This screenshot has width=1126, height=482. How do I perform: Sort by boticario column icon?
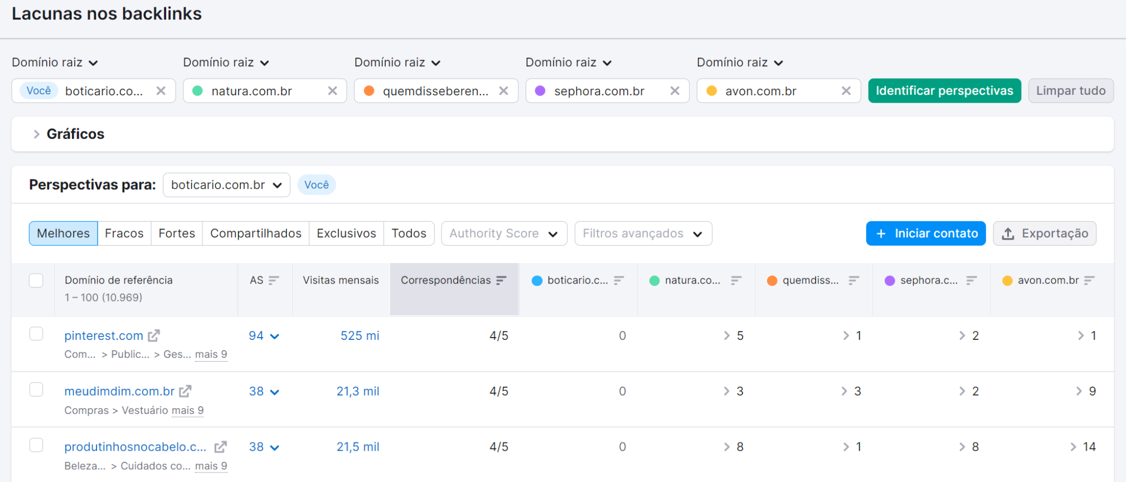619,280
